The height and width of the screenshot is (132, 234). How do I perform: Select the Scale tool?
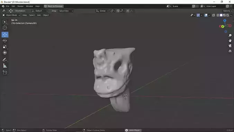pos(5,47)
